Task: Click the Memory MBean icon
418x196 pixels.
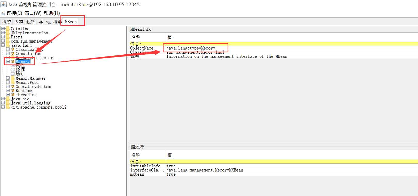Action: pyautogui.click(x=13, y=62)
